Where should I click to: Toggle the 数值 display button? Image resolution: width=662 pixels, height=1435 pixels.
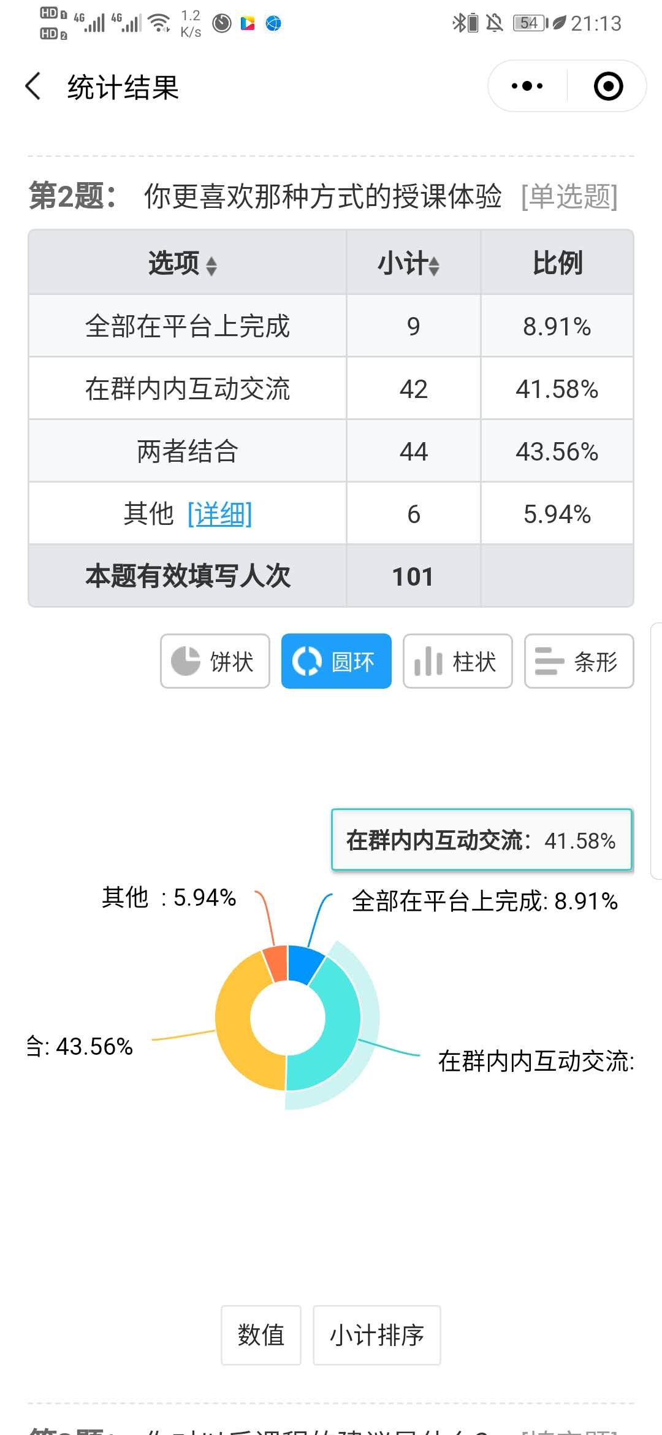coord(261,1334)
